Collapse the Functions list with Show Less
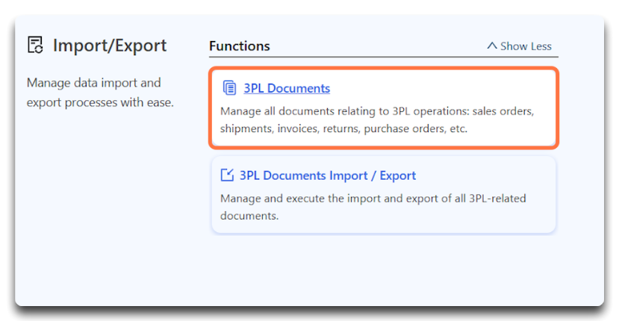The width and height of the screenshot is (619, 321). (519, 46)
